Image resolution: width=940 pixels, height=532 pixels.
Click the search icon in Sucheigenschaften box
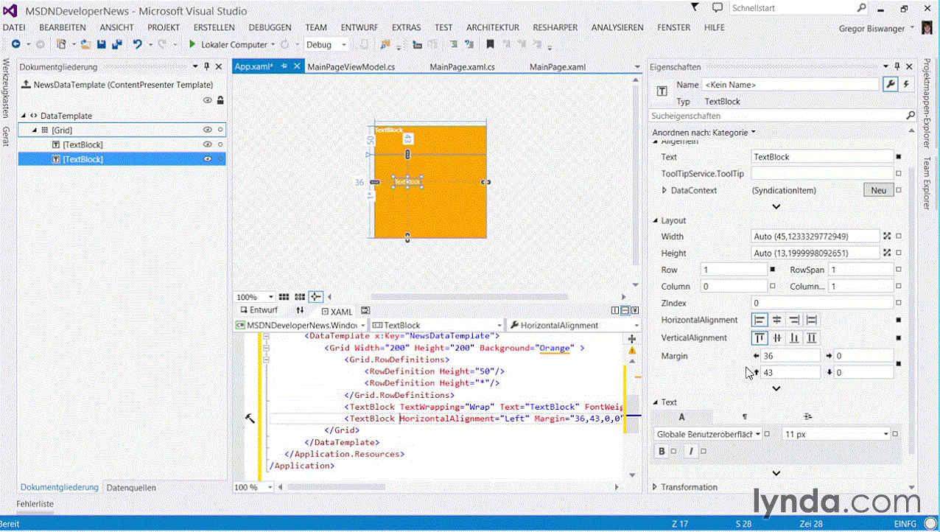(x=911, y=116)
